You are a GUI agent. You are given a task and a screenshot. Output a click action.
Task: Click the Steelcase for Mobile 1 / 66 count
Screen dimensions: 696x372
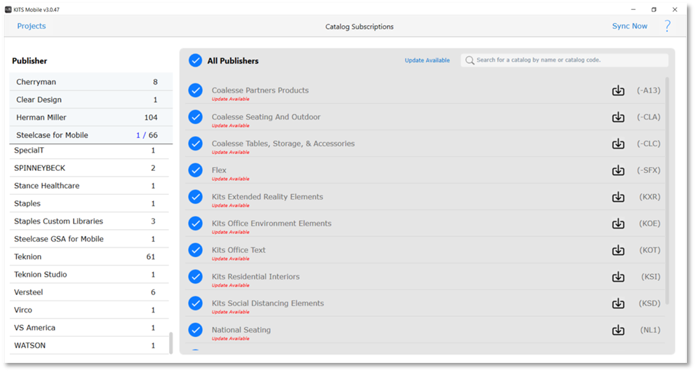tap(147, 135)
